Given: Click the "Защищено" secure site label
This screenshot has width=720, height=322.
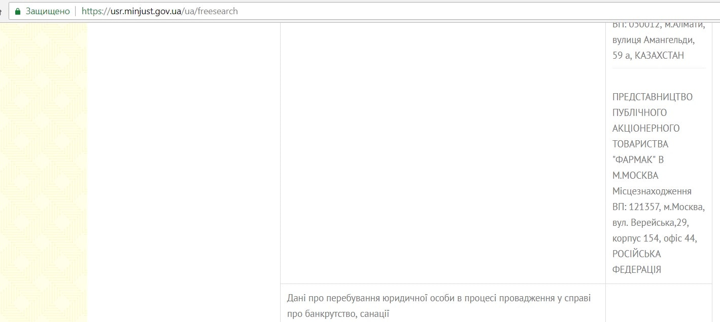Looking at the screenshot, I should (x=48, y=11).
